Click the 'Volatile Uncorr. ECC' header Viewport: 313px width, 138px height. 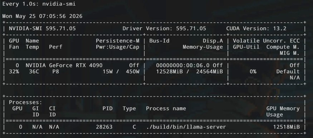(266, 41)
